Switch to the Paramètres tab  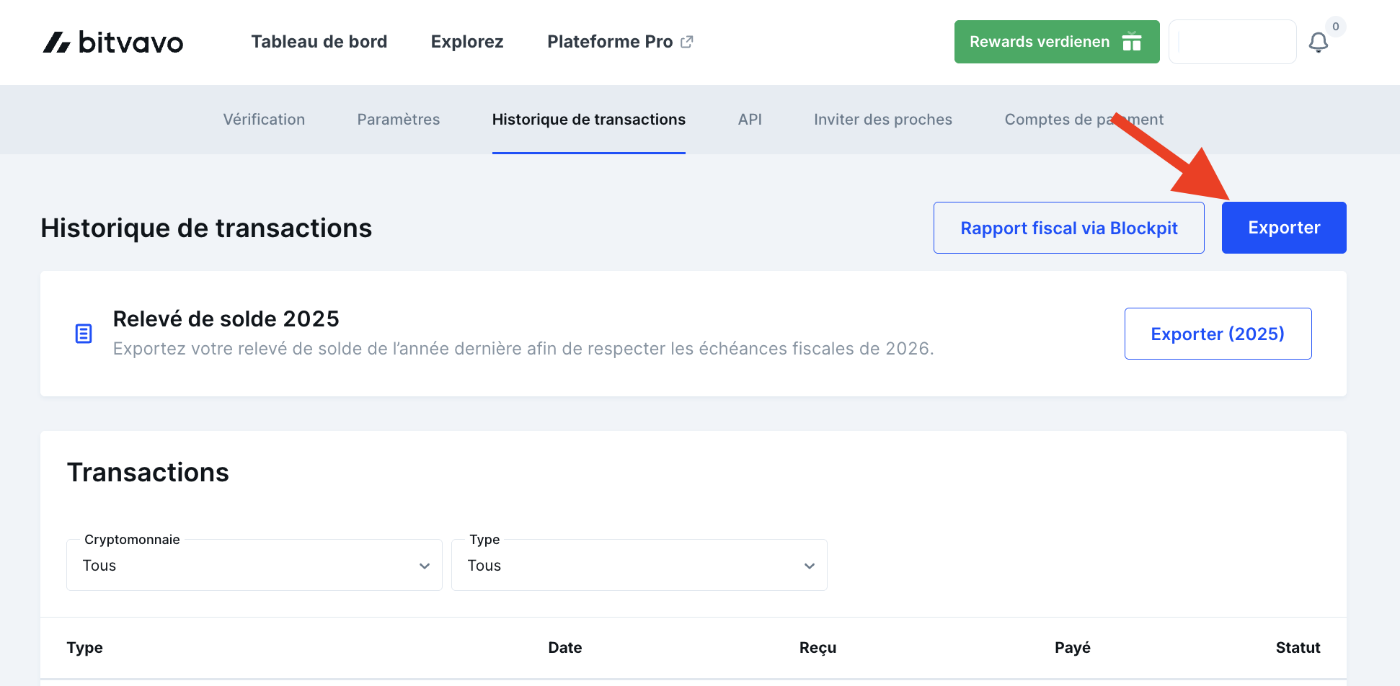point(399,120)
